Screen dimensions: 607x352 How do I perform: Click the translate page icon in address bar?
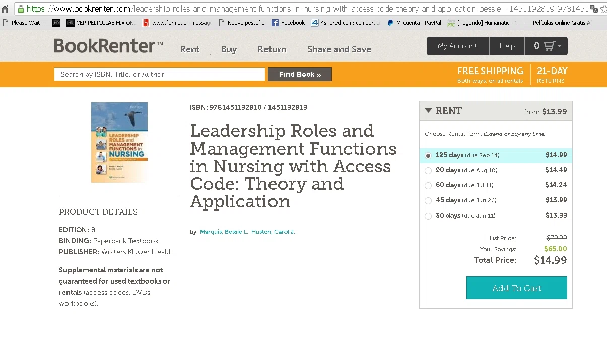593,9
